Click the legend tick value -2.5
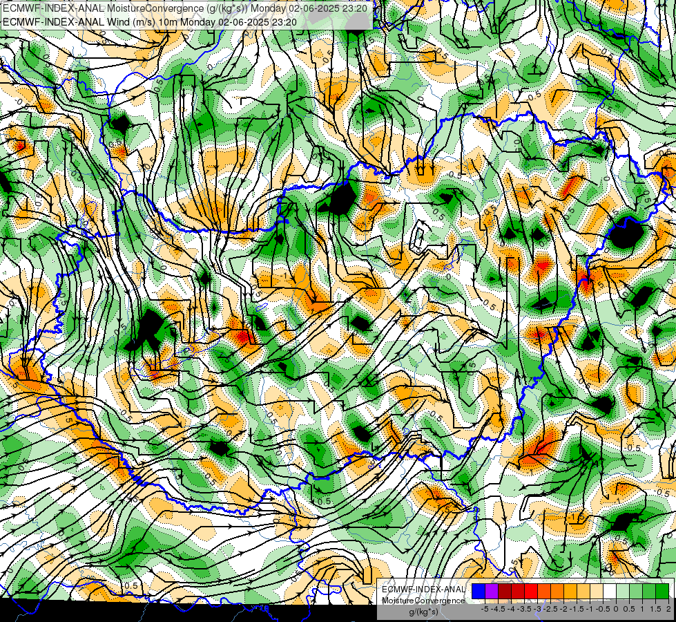This screenshot has height=622, width=676. pyautogui.click(x=550, y=609)
